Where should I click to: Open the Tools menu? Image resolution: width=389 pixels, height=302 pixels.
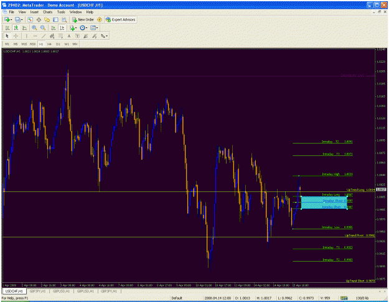(61, 12)
